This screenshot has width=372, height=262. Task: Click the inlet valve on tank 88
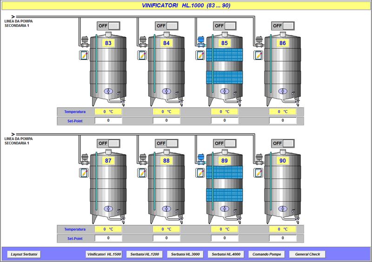[x=142, y=158]
